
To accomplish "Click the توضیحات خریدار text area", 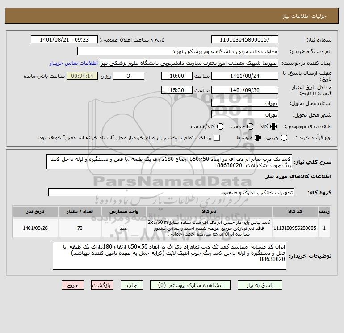I will pos(169,256).
